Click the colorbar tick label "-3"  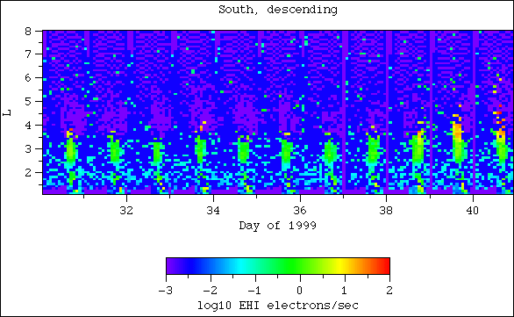[x=166, y=291]
